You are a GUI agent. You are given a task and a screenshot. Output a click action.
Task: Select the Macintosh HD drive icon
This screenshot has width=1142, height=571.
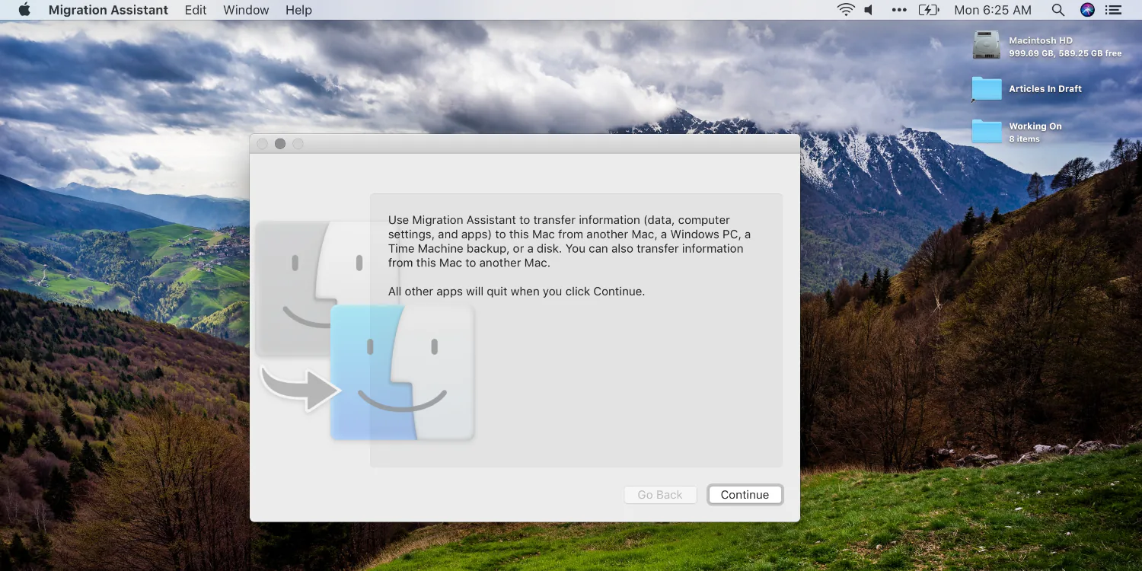[987, 45]
